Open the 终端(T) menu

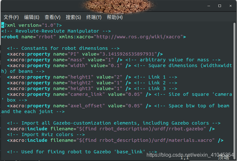pyautogui.click(x=94, y=17)
